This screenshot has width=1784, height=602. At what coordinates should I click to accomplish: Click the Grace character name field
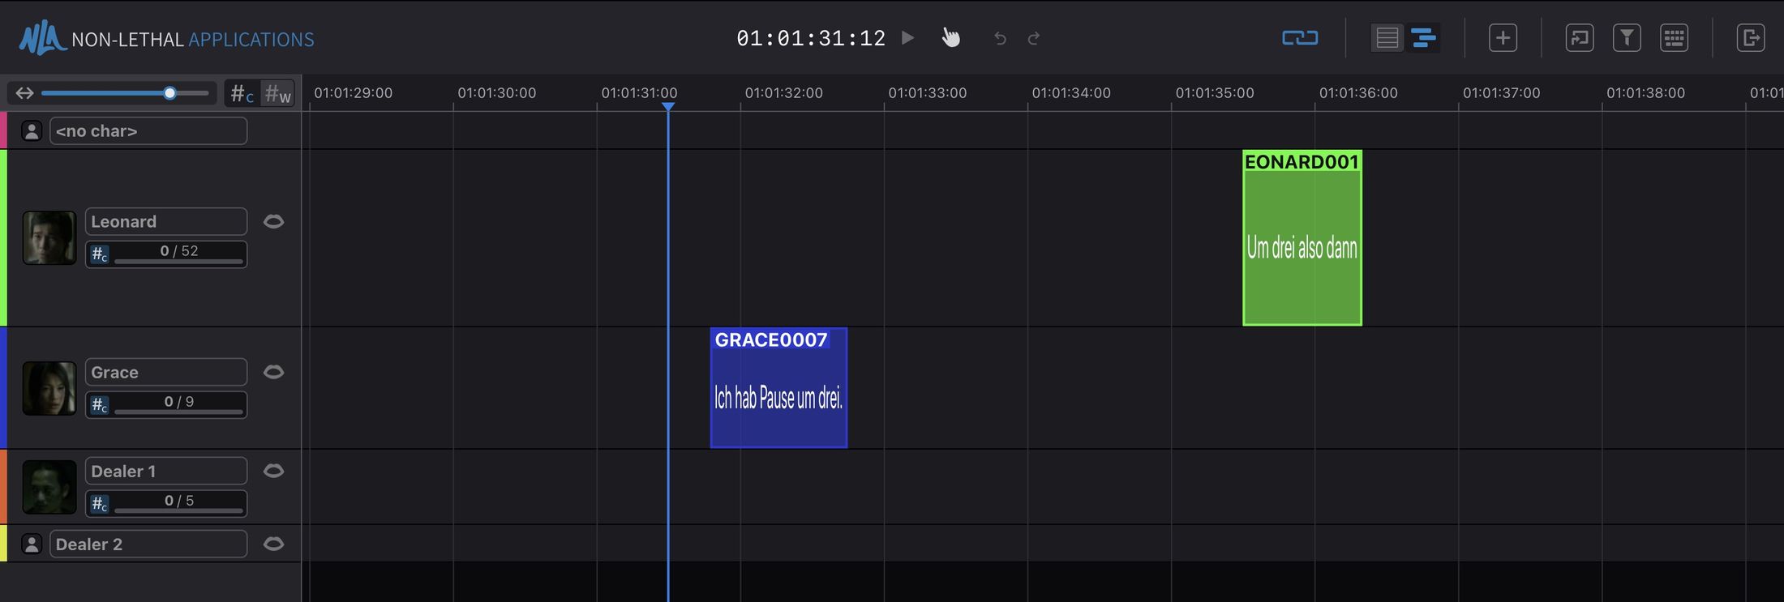pyautogui.click(x=166, y=372)
